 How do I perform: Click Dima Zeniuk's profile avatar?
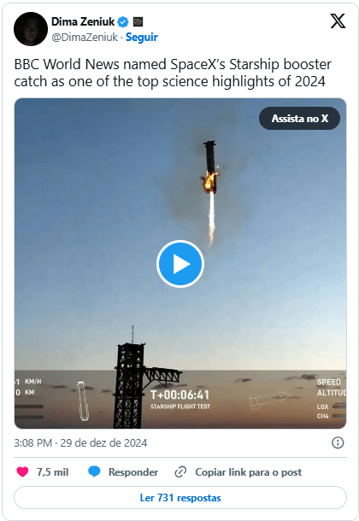[31, 29]
